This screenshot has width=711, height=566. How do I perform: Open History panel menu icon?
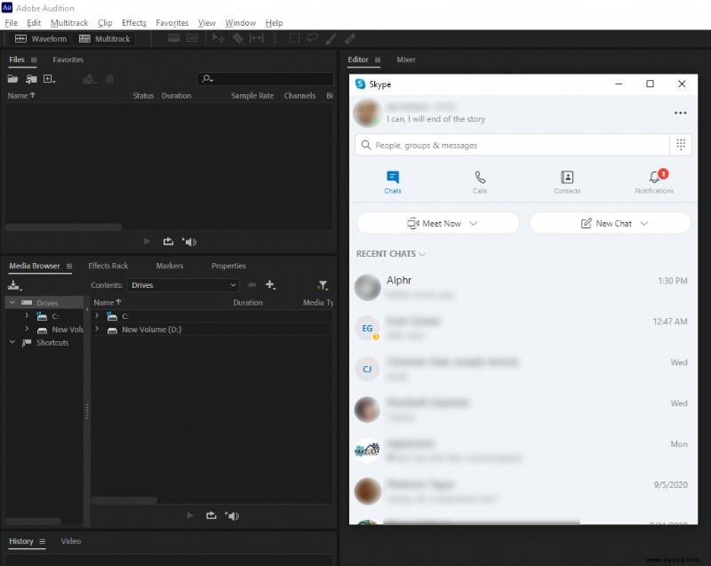coord(42,541)
